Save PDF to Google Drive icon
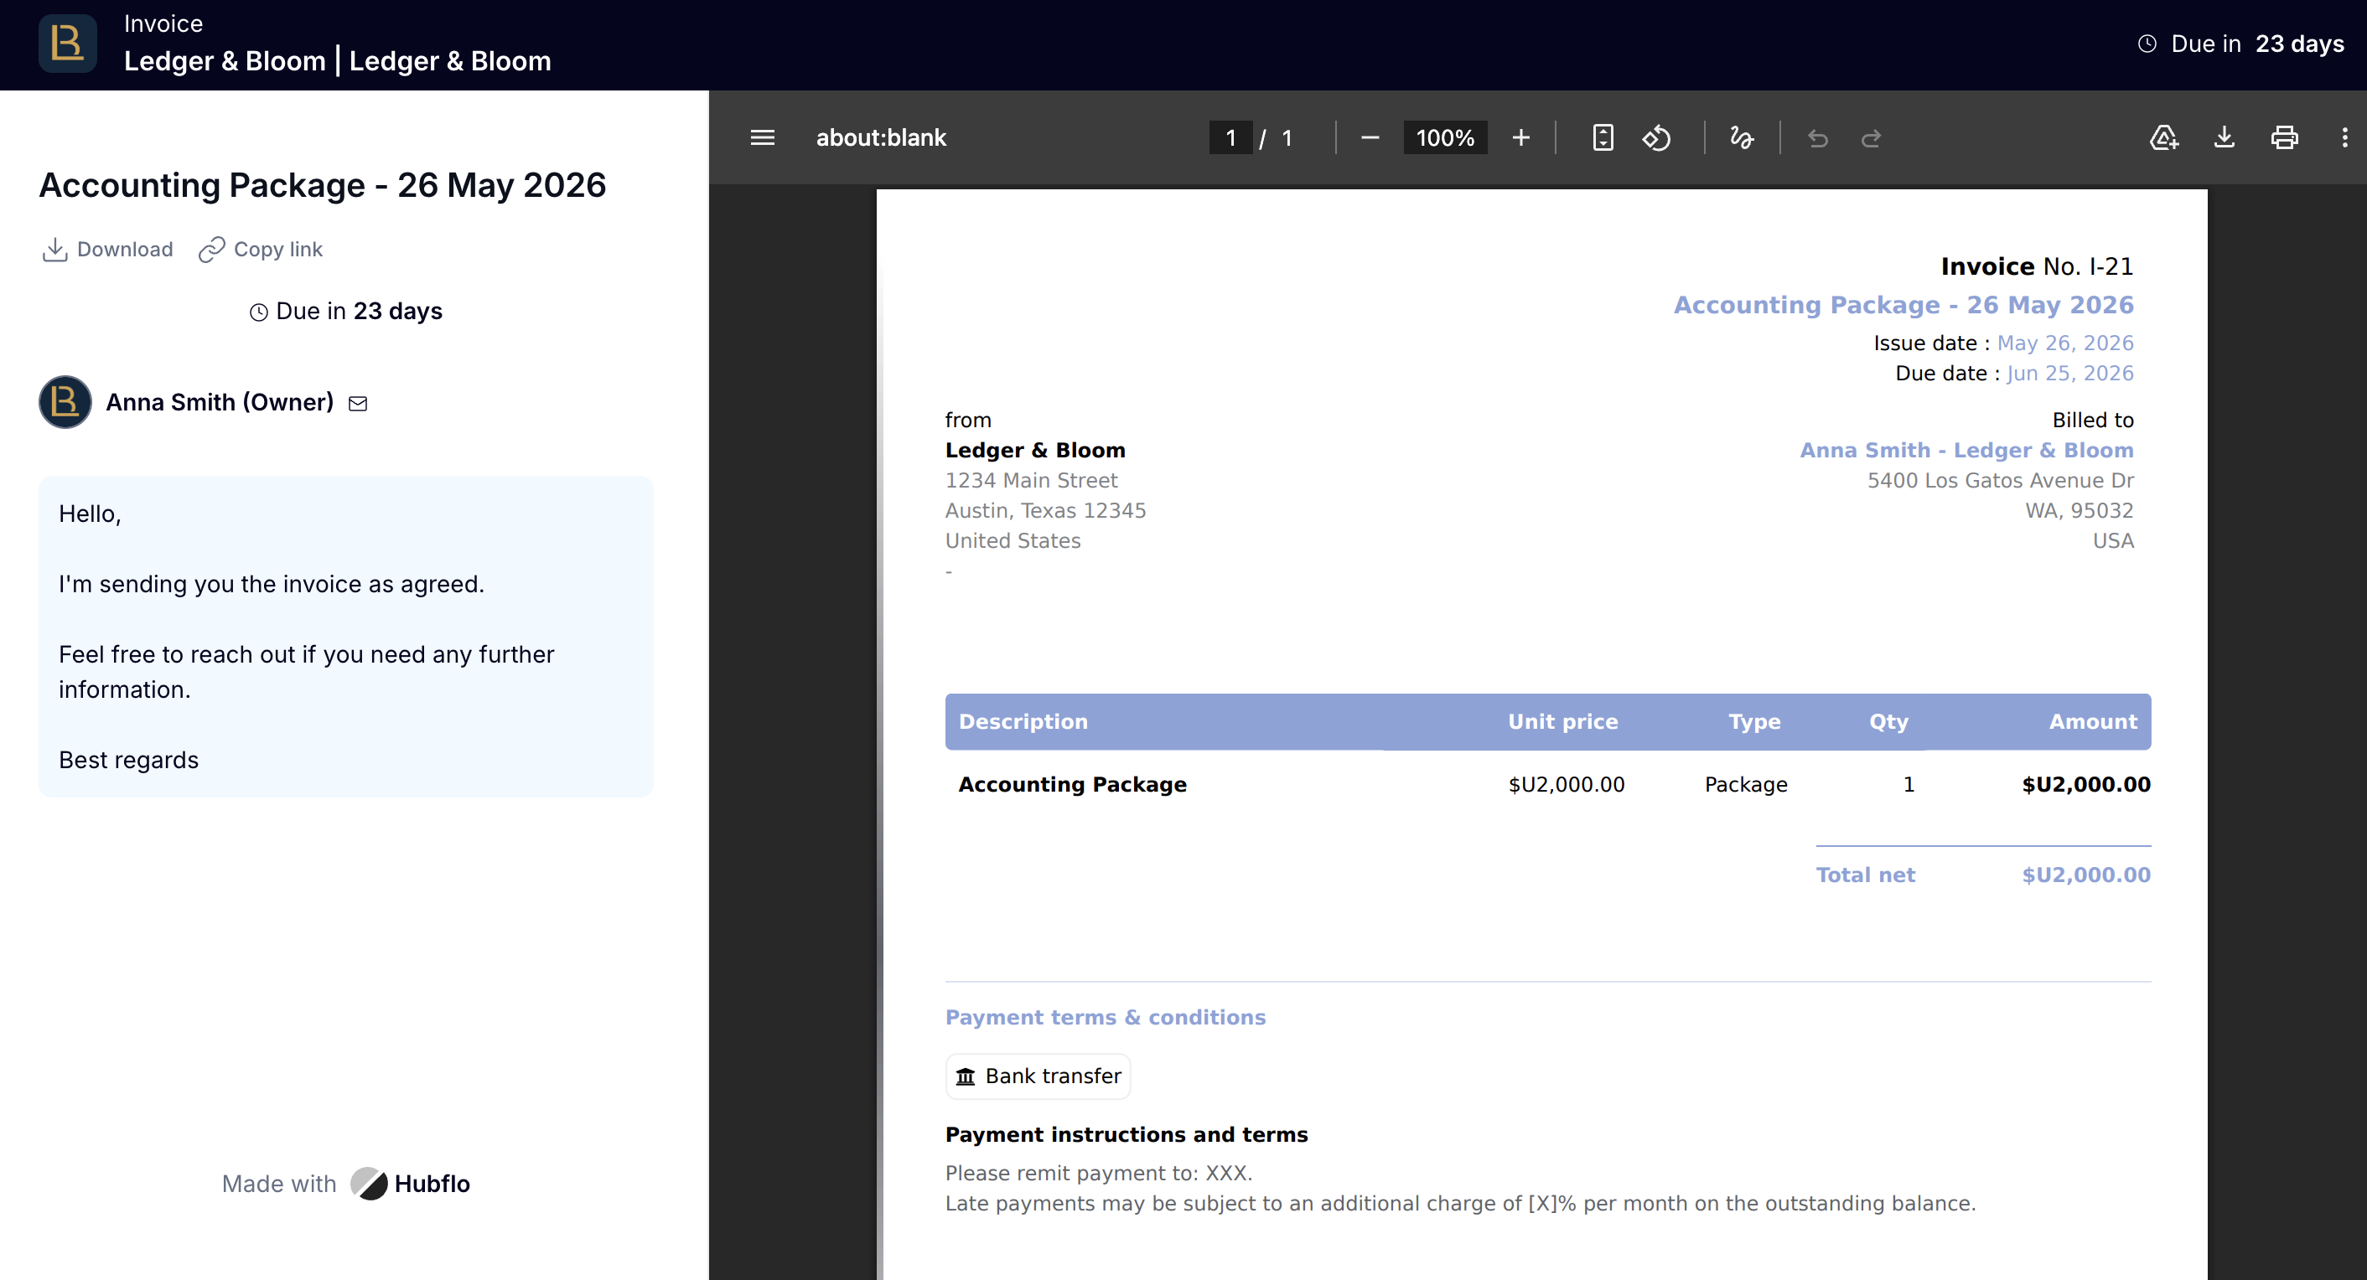 (2164, 137)
